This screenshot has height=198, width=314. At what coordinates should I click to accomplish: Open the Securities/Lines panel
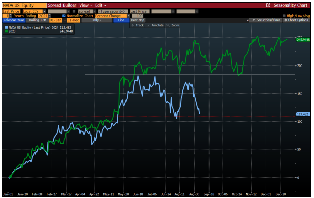(x=266, y=20)
